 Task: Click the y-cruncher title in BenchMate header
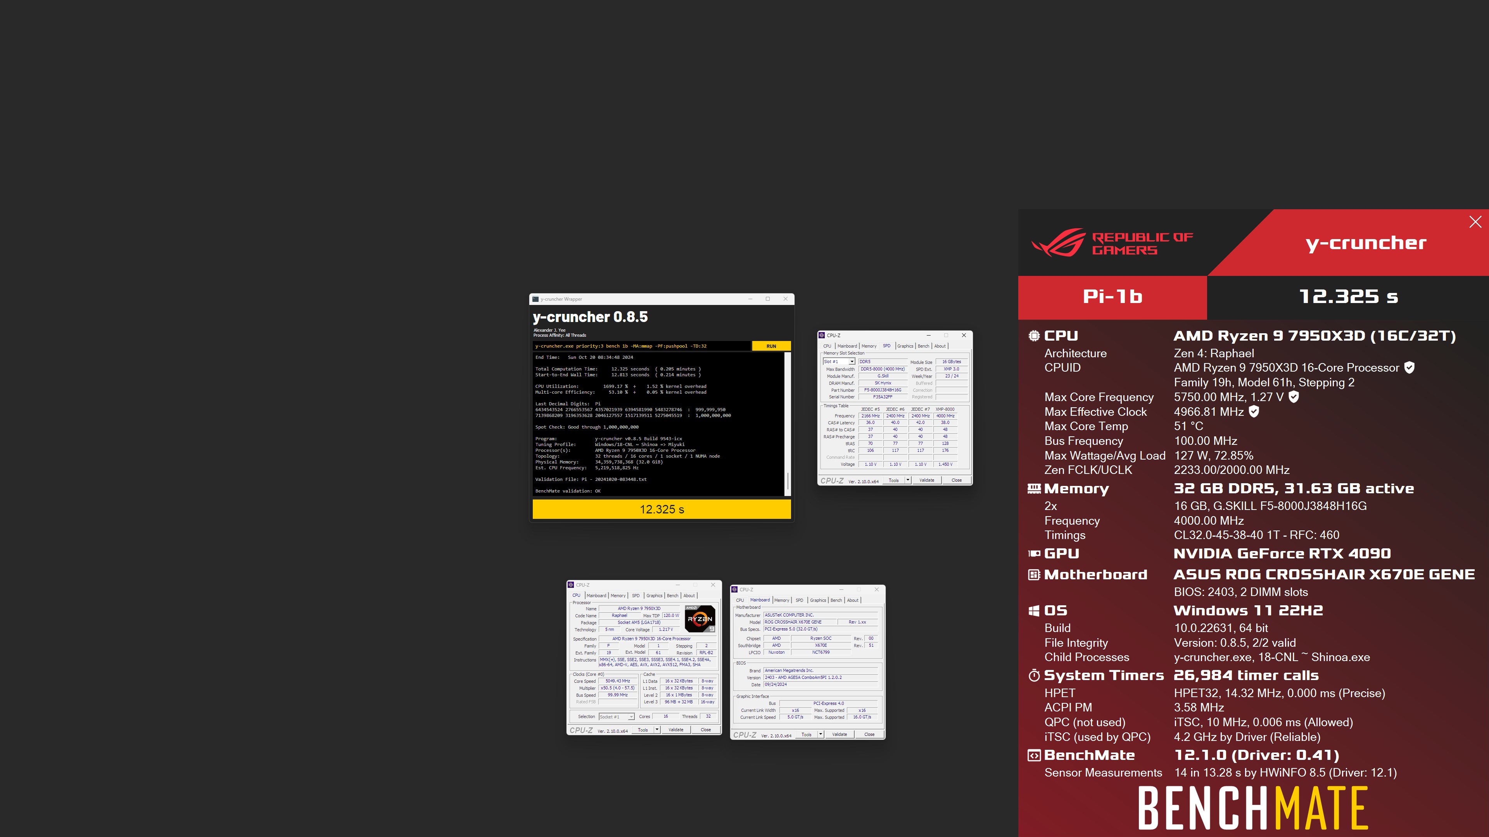(1366, 243)
